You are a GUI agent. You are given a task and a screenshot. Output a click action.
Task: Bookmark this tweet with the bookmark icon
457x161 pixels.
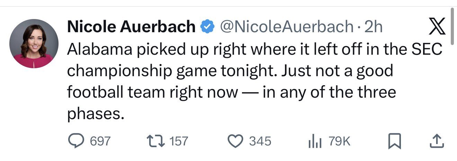394,141
